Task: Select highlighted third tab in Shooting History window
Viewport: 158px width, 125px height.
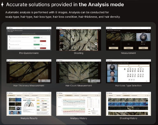Action: [126, 96]
